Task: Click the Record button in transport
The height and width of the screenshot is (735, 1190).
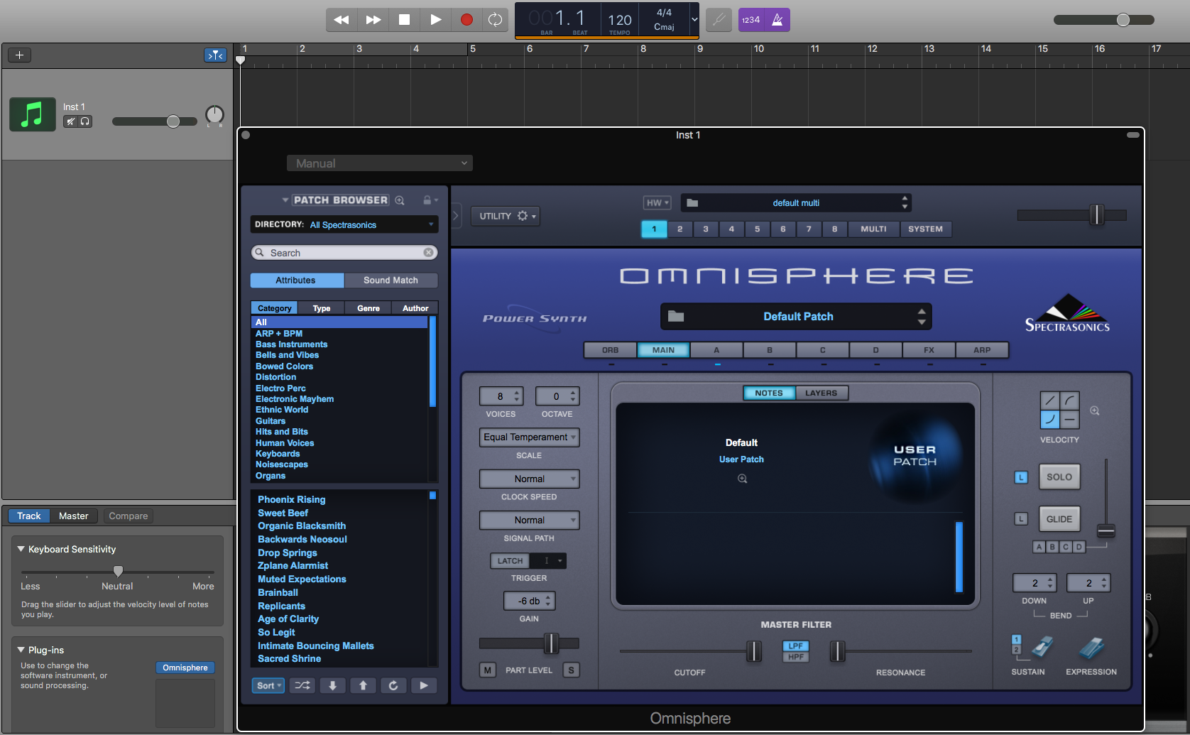Action: (466, 20)
